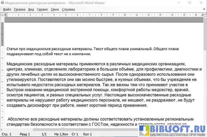Viewport: 207px width, 137px height.
Task: Click the Word Viewer icon in title bar
Action: pyautogui.click(x=2, y=3)
